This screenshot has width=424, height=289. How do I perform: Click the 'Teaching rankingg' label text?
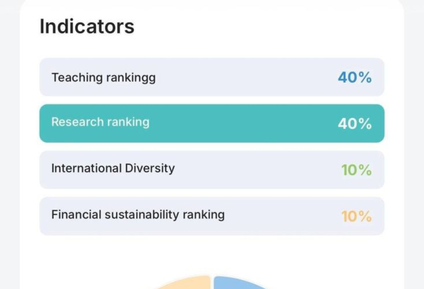tap(104, 78)
